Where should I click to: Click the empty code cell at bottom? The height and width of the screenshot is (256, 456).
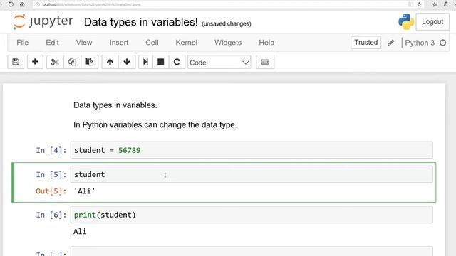pos(252,251)
